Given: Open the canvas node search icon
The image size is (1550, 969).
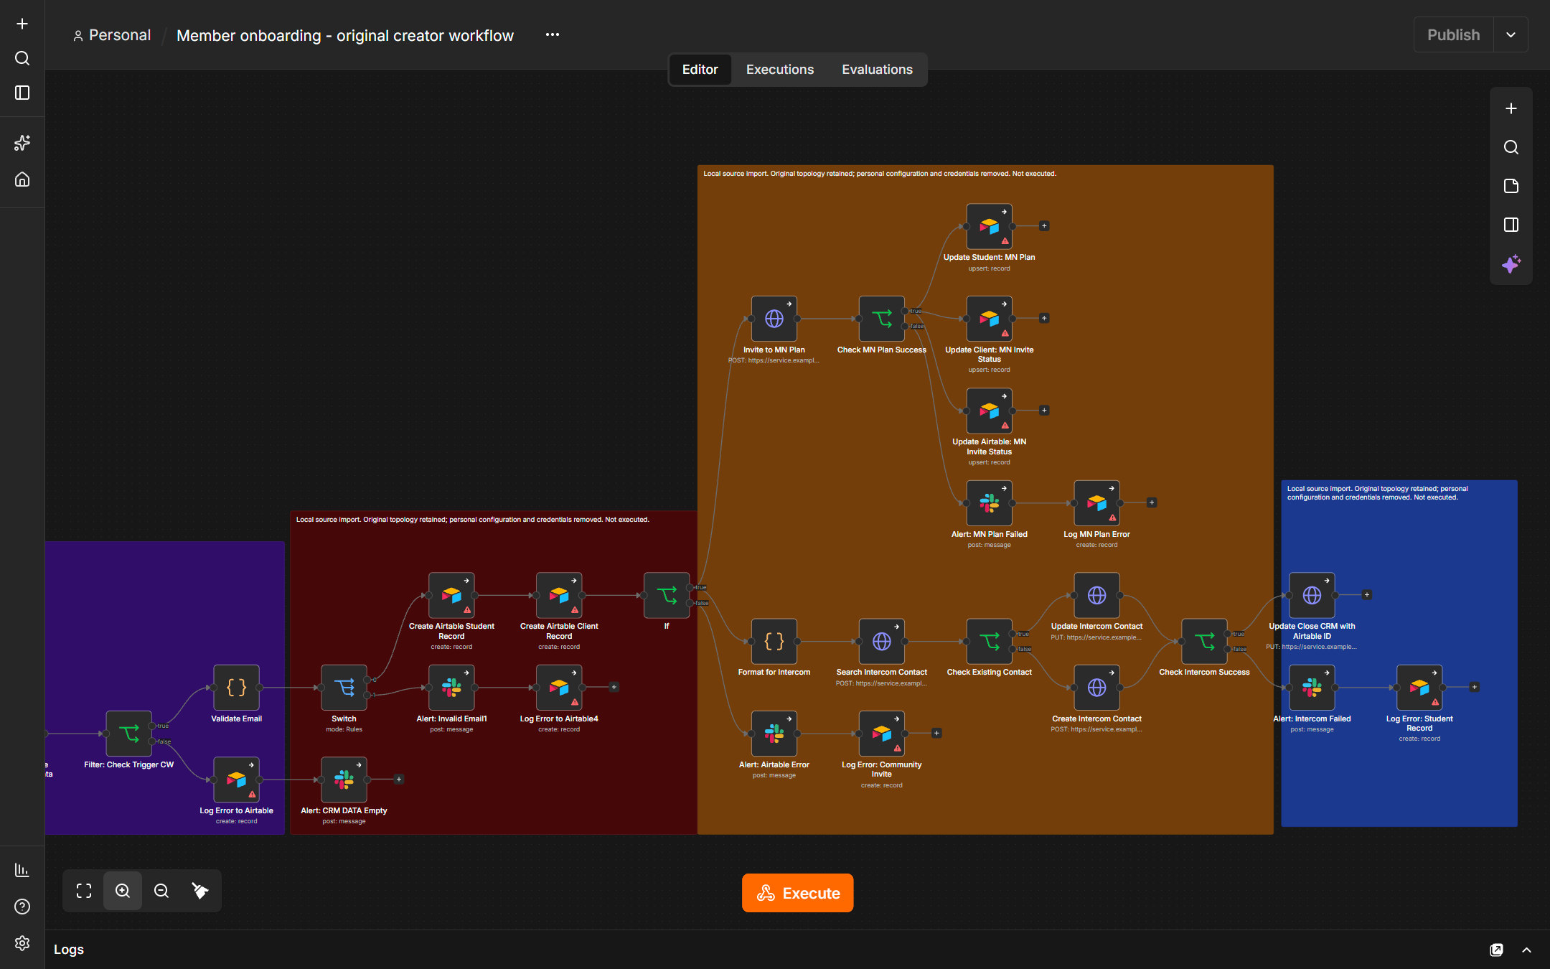Looking at the screenshot, I should (x=1511, y=147).
